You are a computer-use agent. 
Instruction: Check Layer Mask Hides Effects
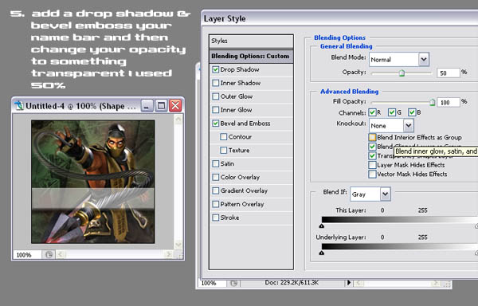pos(372,165)
